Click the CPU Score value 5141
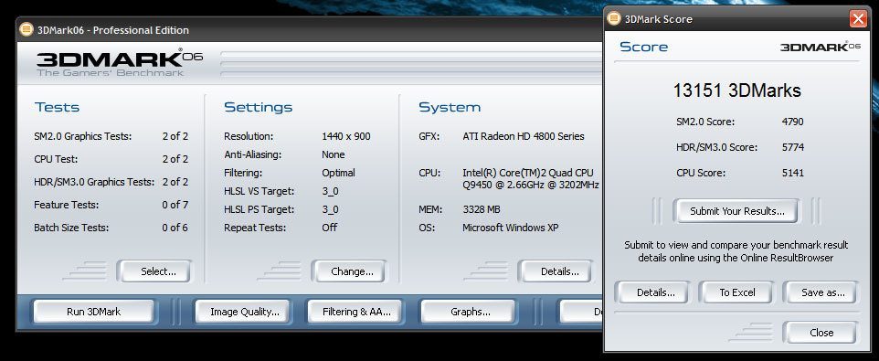 [x=793, y=173]
